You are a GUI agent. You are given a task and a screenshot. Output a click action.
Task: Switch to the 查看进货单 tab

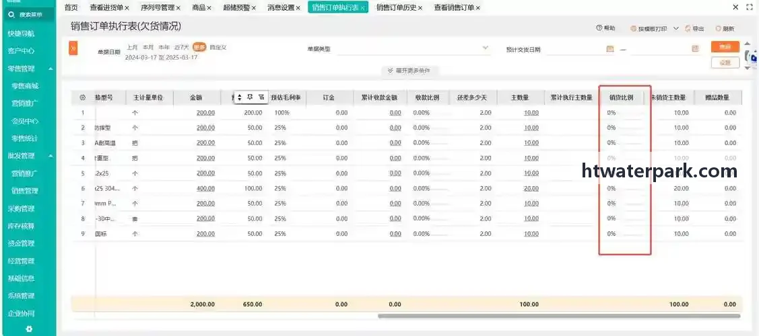coord(106,7)
